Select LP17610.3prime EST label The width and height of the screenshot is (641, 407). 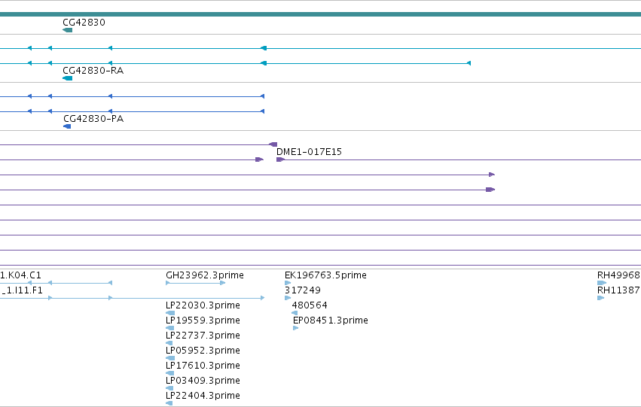click(203, 366)
